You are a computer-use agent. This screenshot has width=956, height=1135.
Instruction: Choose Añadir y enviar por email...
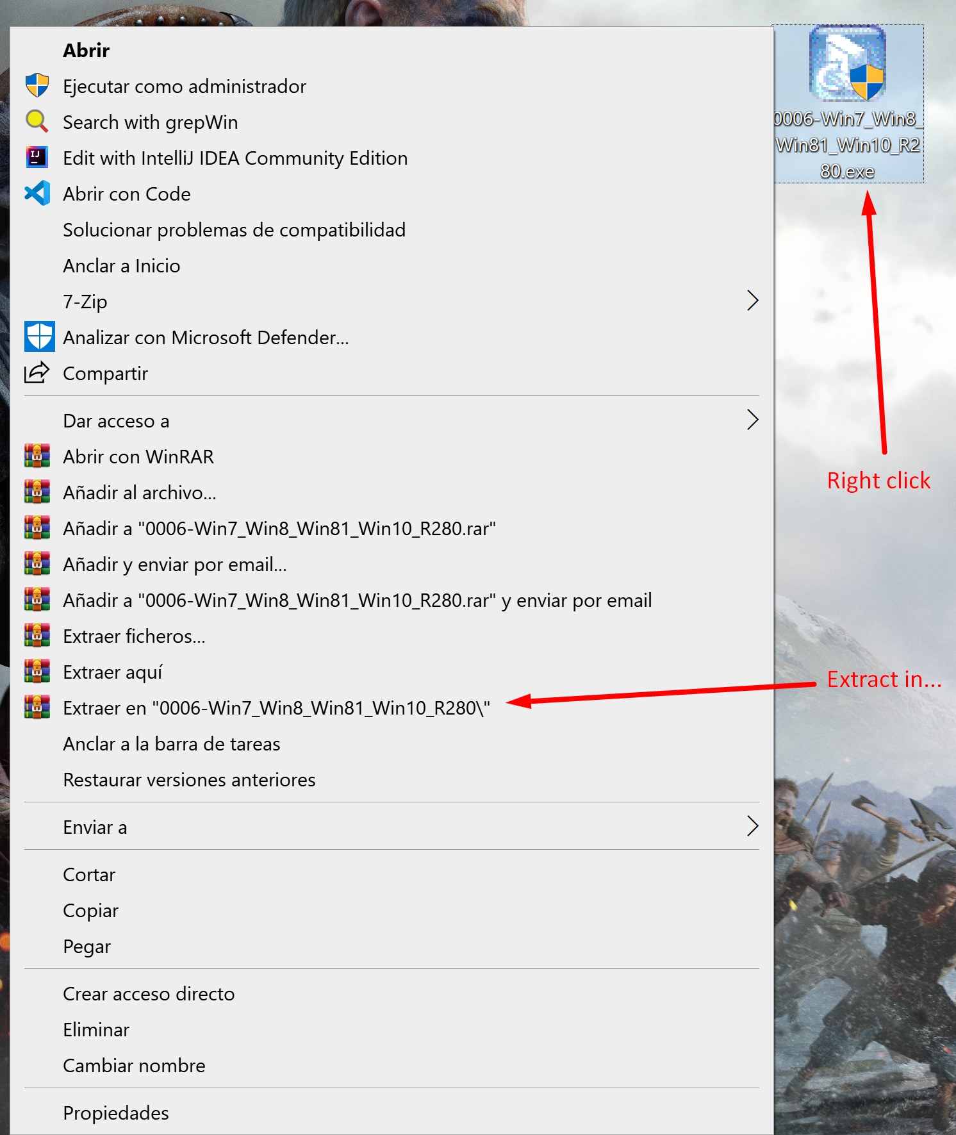click(x=391, y=564)
